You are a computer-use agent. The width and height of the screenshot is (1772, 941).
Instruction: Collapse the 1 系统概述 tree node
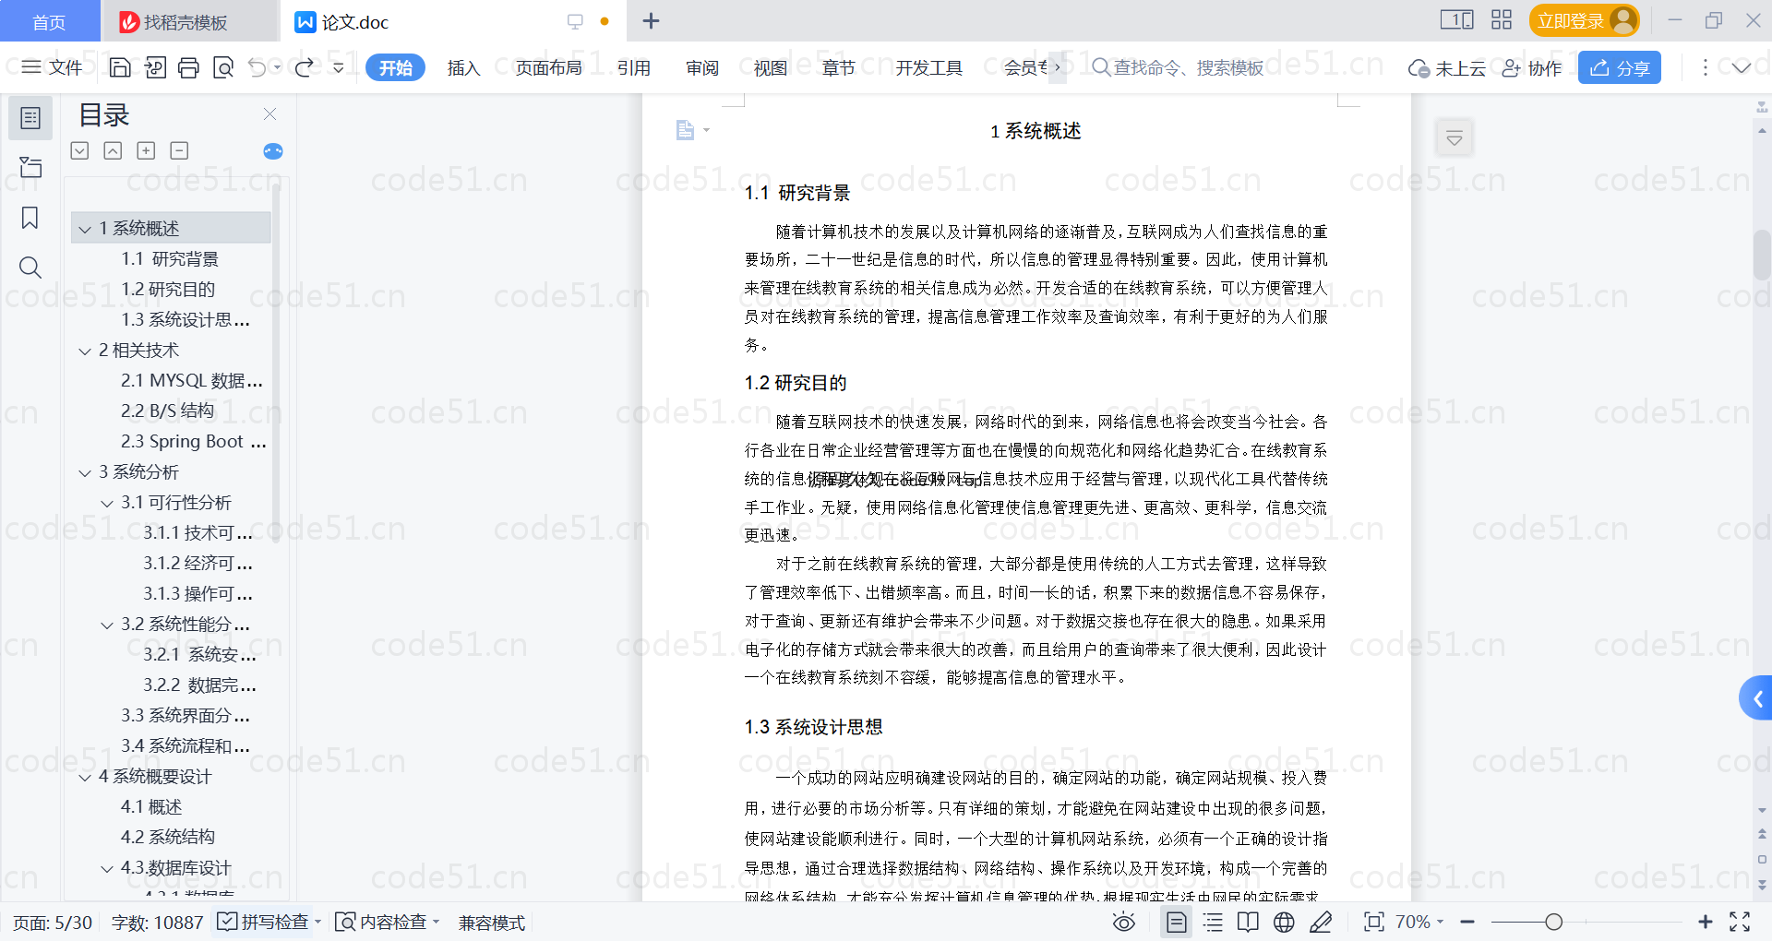pyautogui.click(x=85, y=229)
